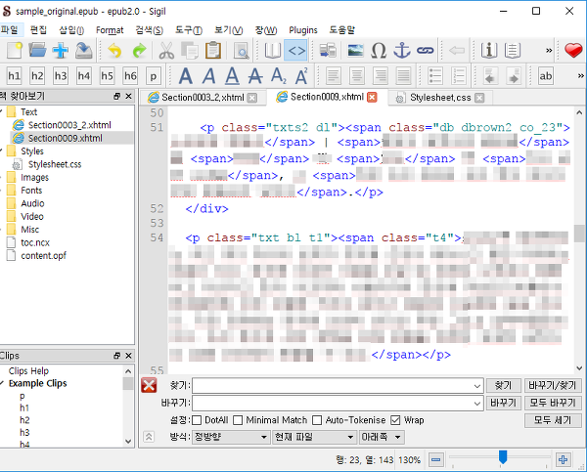
Task: Click the Find text input field
Action: click(x=337, y=386)
